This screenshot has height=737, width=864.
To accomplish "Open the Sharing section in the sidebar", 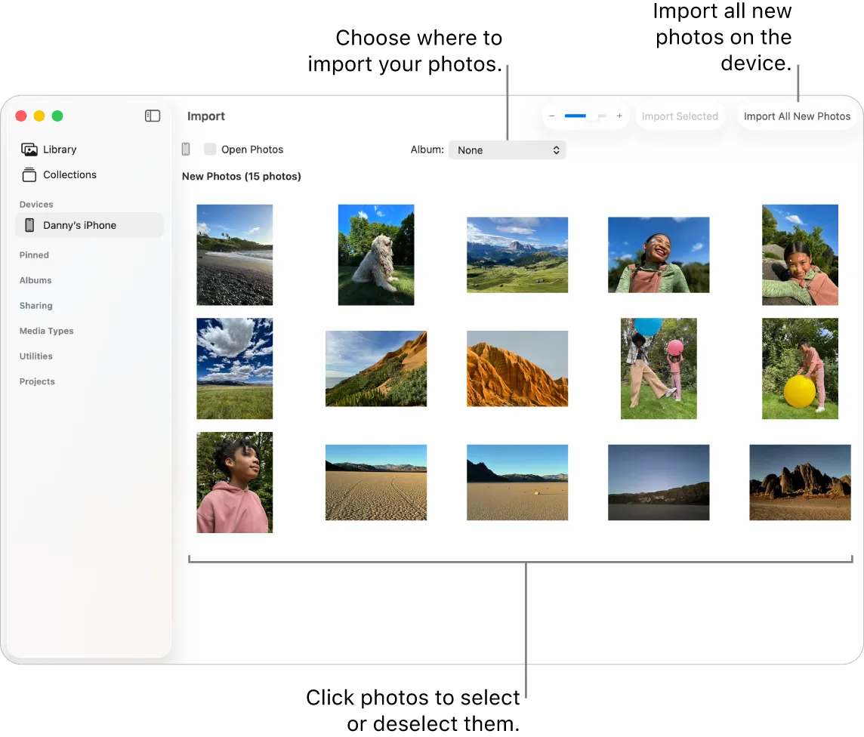I will [35, 305].
